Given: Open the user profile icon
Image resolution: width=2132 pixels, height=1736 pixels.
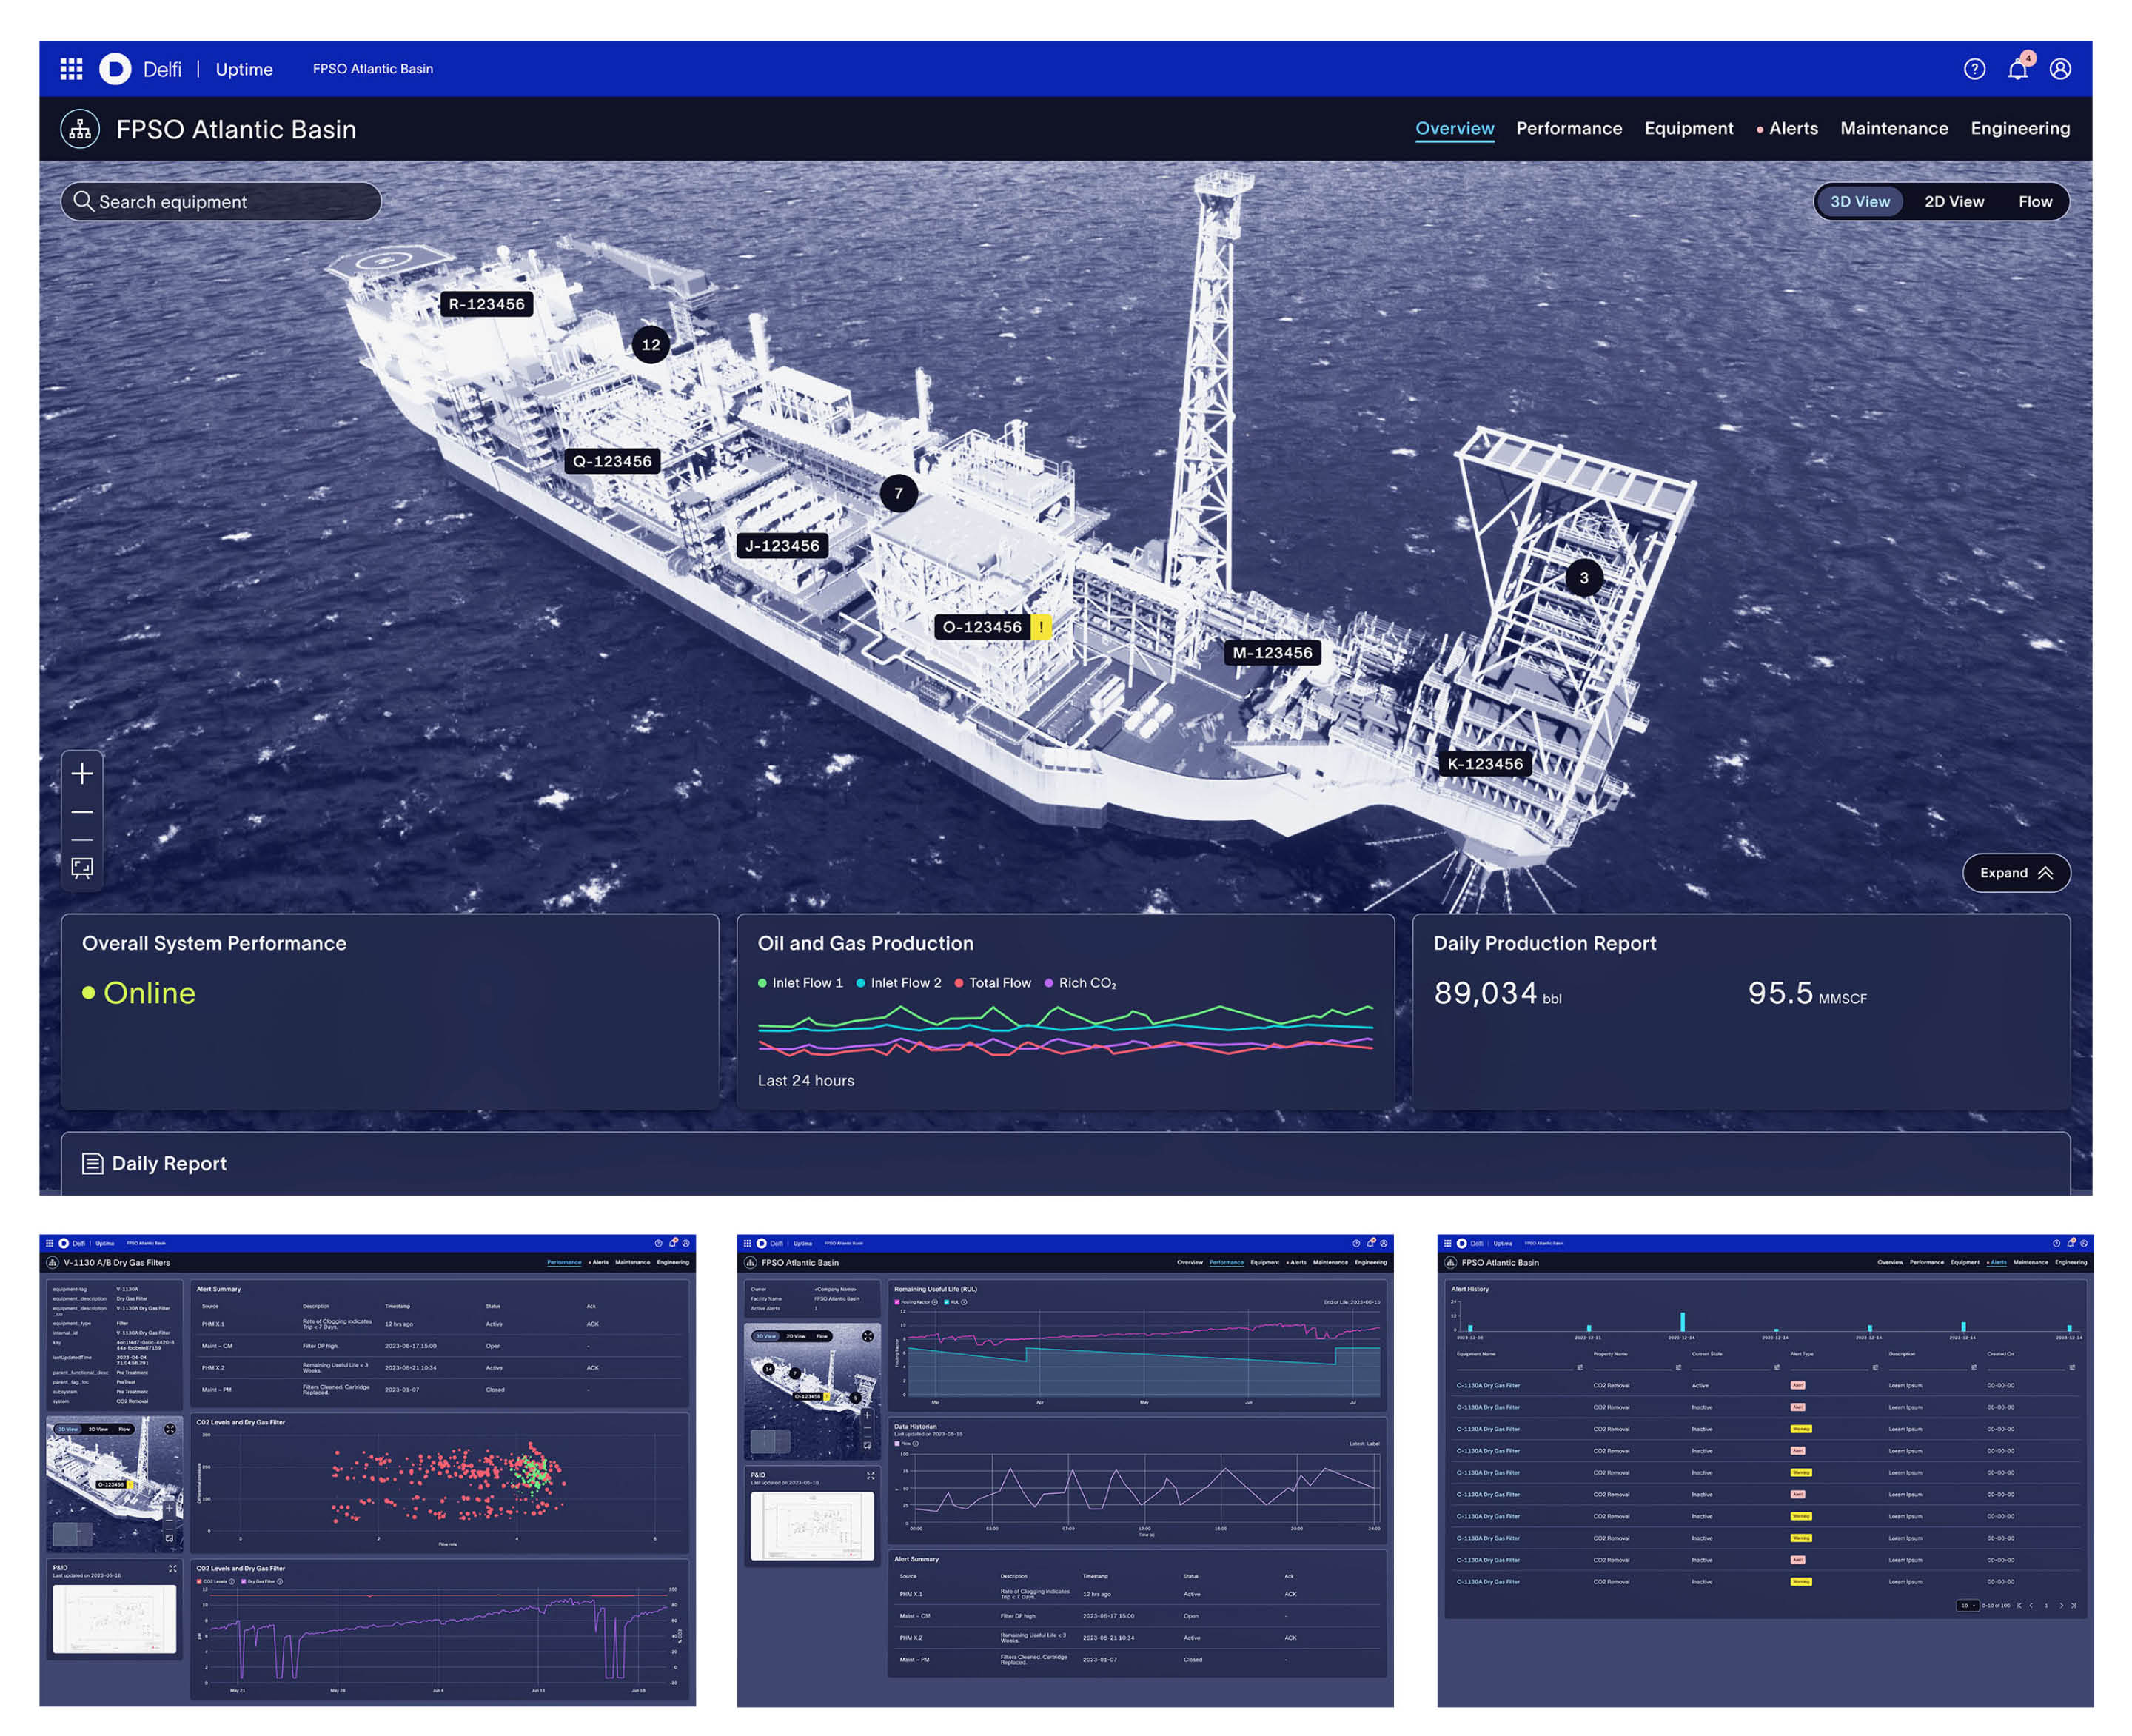Looking at the screenshot, I should pos(2060,69).
